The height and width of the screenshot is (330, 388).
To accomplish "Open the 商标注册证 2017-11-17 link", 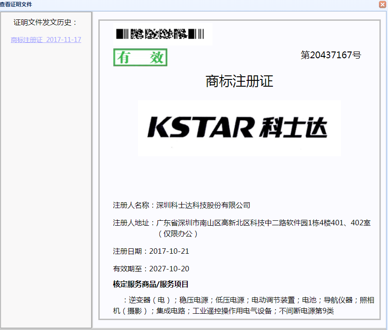I will pyautogui.click(x=46, y=40).
